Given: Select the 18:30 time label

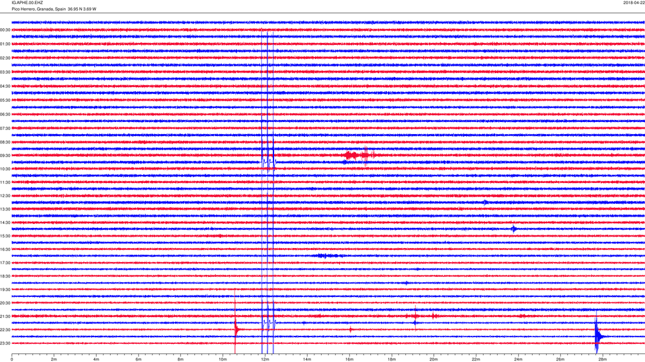Looking at the screenshot, I should coord(5,276).
